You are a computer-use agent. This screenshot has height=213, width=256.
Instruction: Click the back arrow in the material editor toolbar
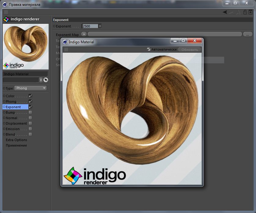tap(225, 12)
